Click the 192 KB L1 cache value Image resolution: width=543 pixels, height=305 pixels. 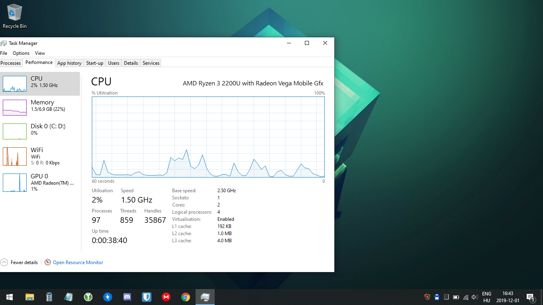tap(224, 226)
